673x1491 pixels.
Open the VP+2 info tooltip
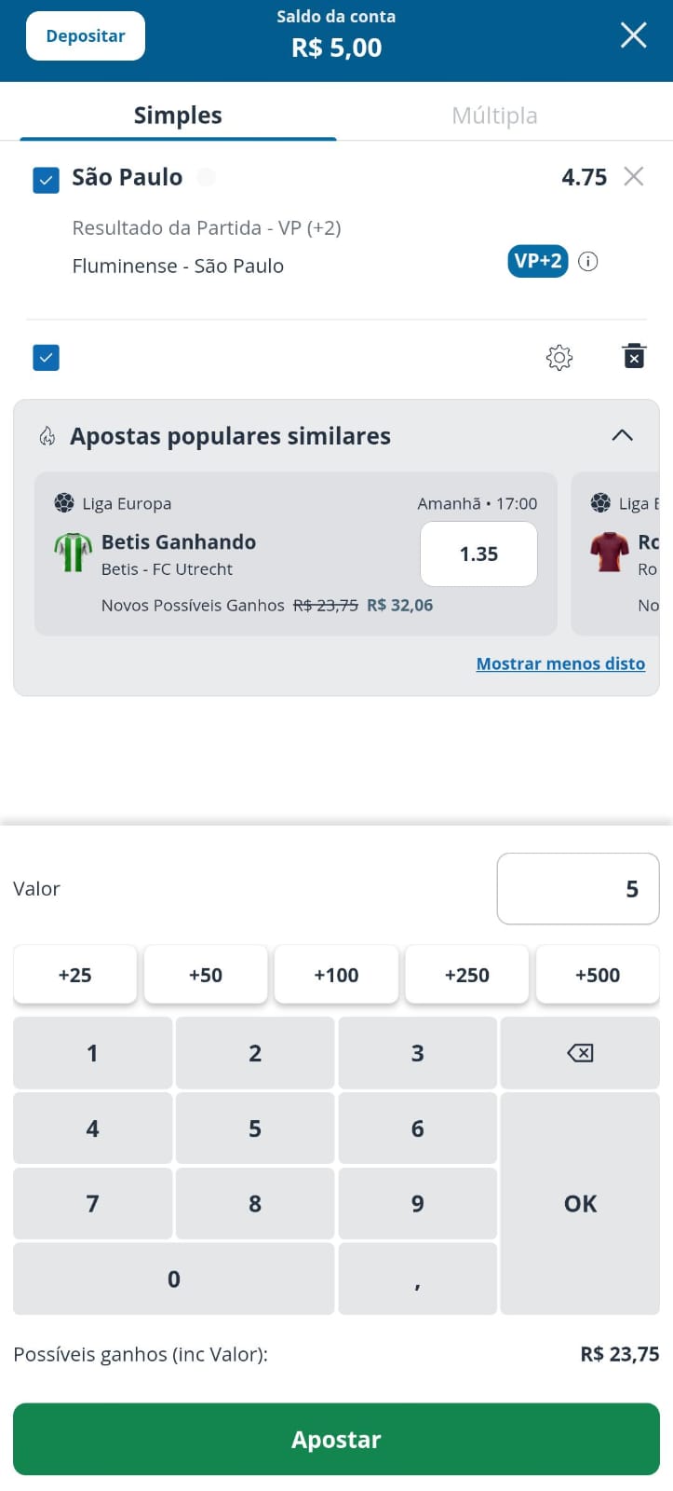point(587,262)
